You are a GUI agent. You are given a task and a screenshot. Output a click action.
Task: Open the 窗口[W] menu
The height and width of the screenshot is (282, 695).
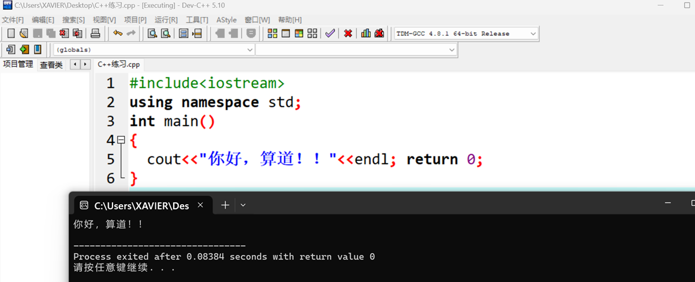pyautogui.click(x=257, y=20)
